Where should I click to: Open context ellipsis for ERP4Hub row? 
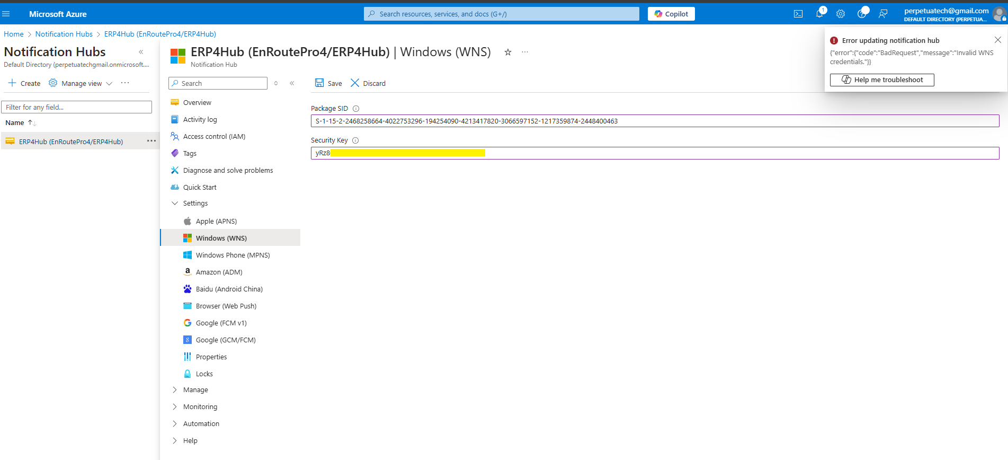[151, 141]
